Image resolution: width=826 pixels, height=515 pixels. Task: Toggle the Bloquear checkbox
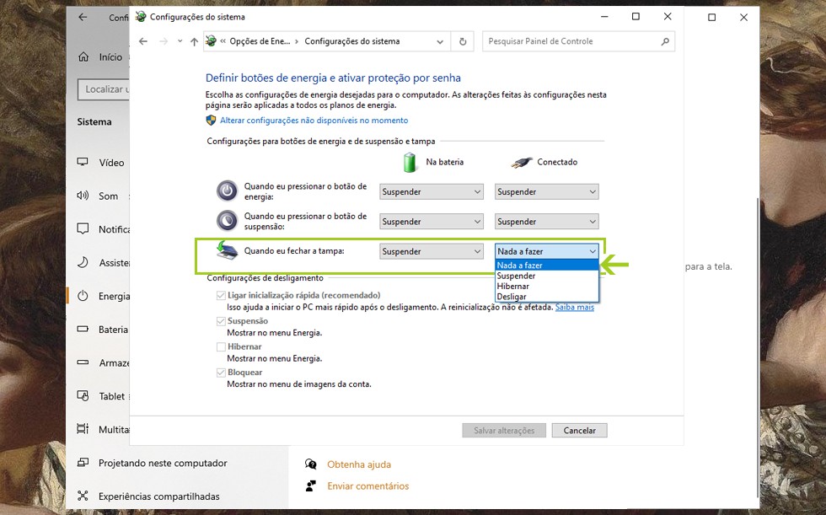tap(221, 373)
